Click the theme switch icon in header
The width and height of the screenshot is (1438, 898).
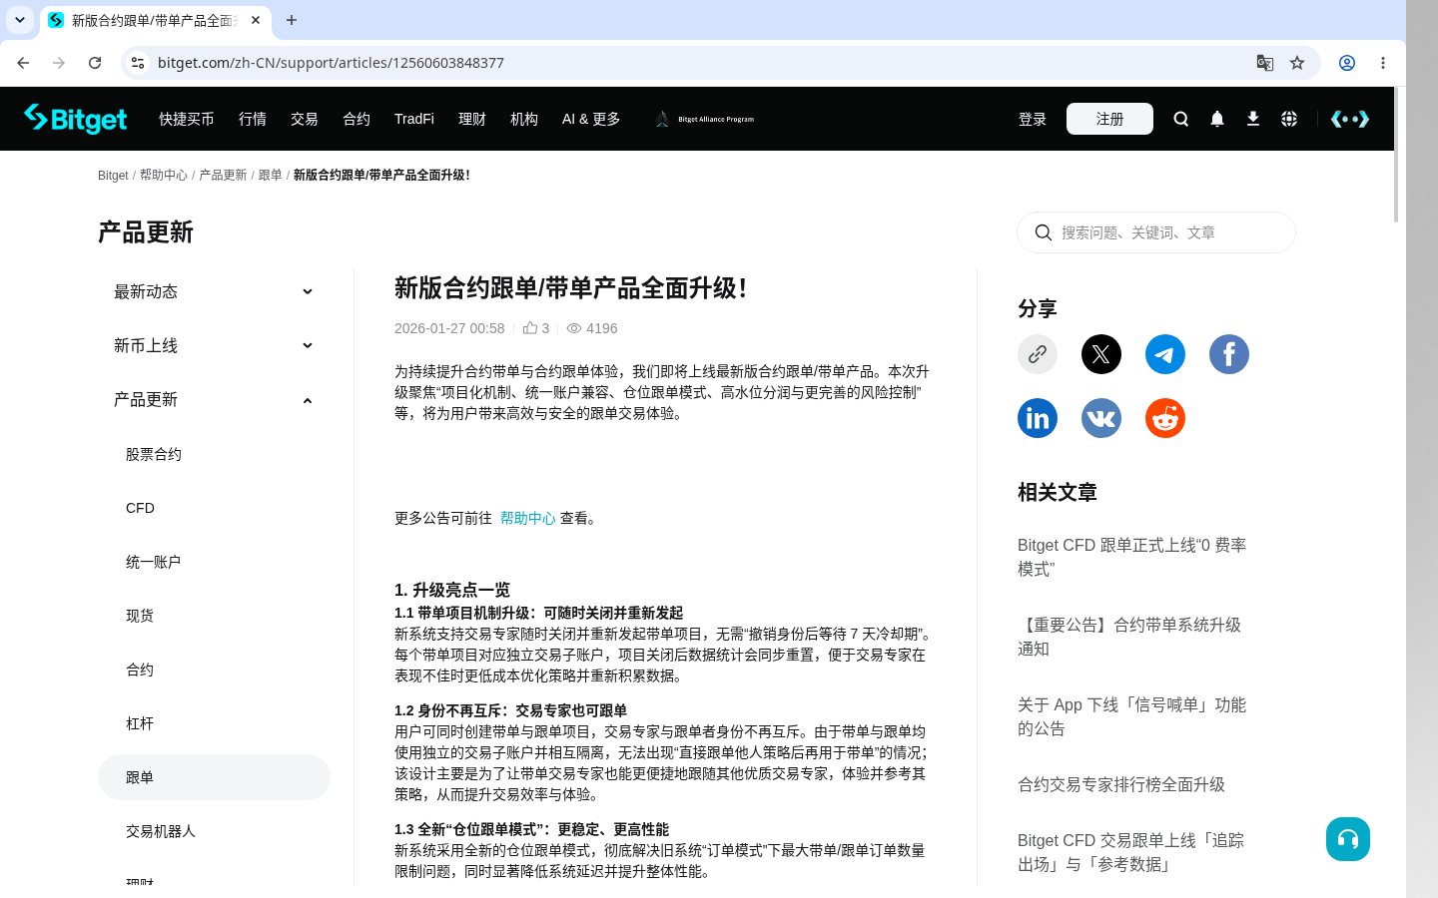[1349, 119]
